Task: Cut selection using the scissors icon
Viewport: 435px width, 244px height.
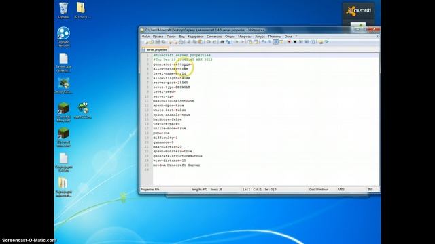Action: point(189,42)
